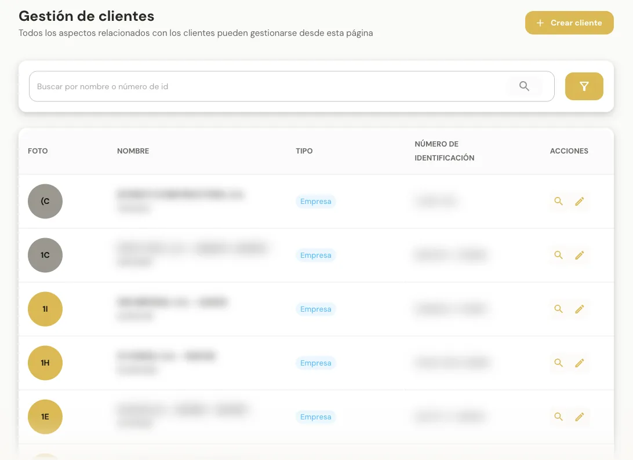The width and height of the screenshot is (633, 460).
Task: Click the search magnifier in search bar
Action: (524, 86)
